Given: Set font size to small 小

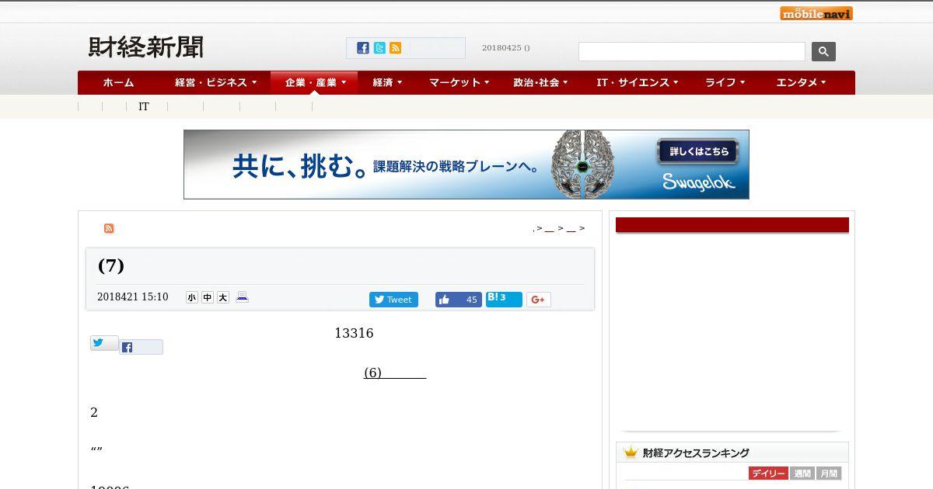Looking at the screenshot, I should click(x=192, y=297).
